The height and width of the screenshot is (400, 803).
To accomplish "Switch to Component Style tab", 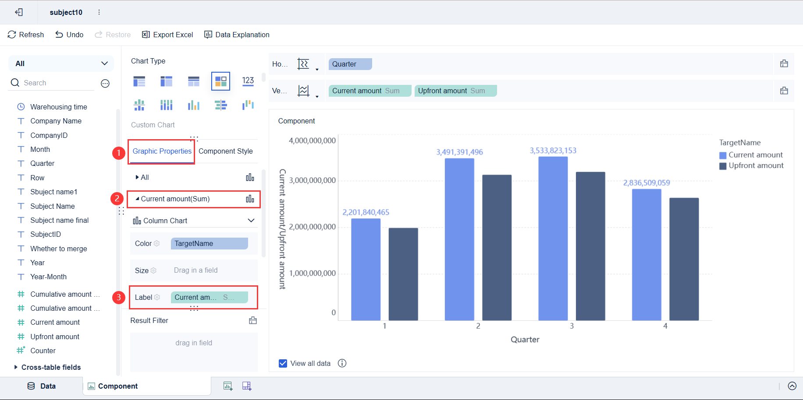I will tap(226, 151).
